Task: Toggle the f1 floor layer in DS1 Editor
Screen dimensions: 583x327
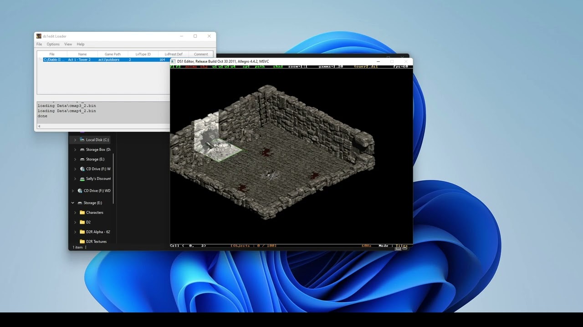Action: tap(172, 67)
